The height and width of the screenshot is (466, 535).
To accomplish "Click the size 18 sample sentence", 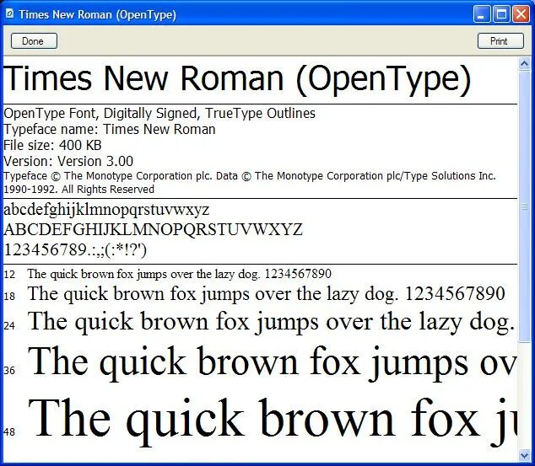I will click(x=266, y=294).
